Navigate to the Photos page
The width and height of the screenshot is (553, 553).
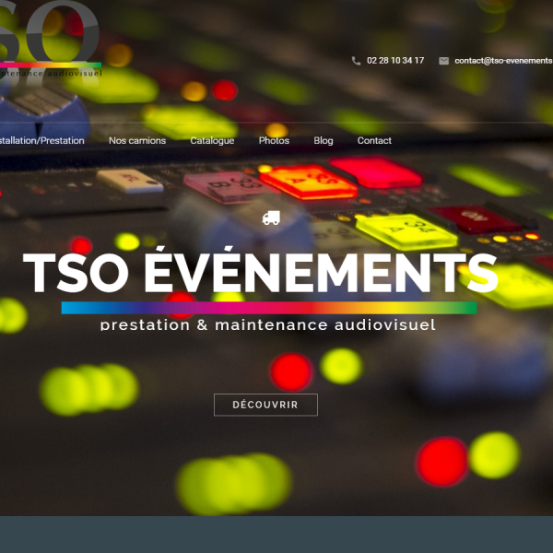(274, 141)
